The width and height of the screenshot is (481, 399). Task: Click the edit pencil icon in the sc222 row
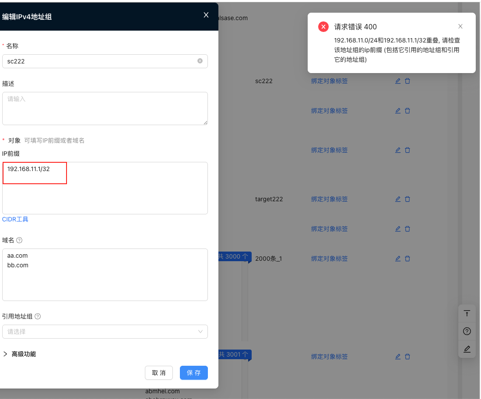(398, 81)
